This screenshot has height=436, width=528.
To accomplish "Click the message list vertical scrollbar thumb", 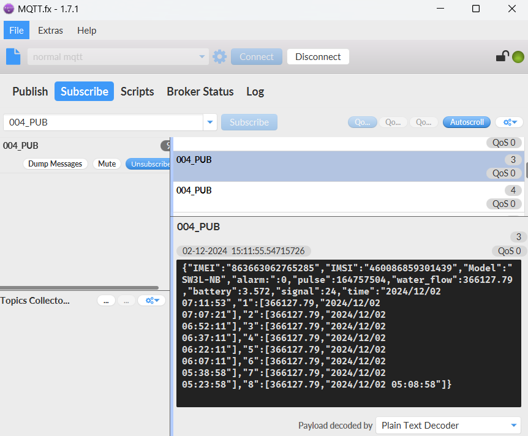I will click(526, 170).
